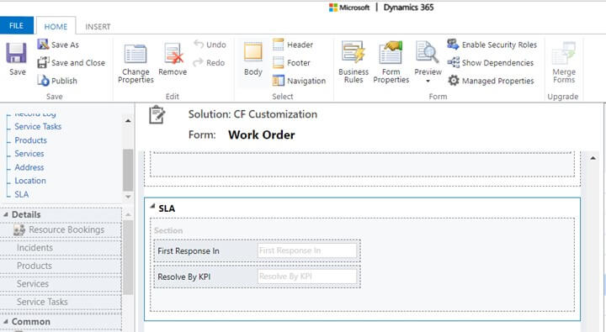The width and height of the screenshot is (606, 332).
Task: Select the Resolve By KPI field label
Action: click(184, 277)
